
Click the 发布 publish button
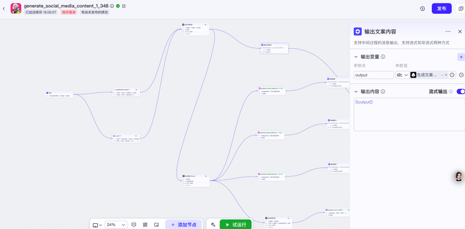(x=441, y=9)
